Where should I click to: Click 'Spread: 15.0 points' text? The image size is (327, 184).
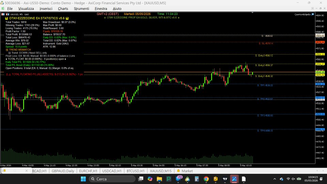click(16, 47)
